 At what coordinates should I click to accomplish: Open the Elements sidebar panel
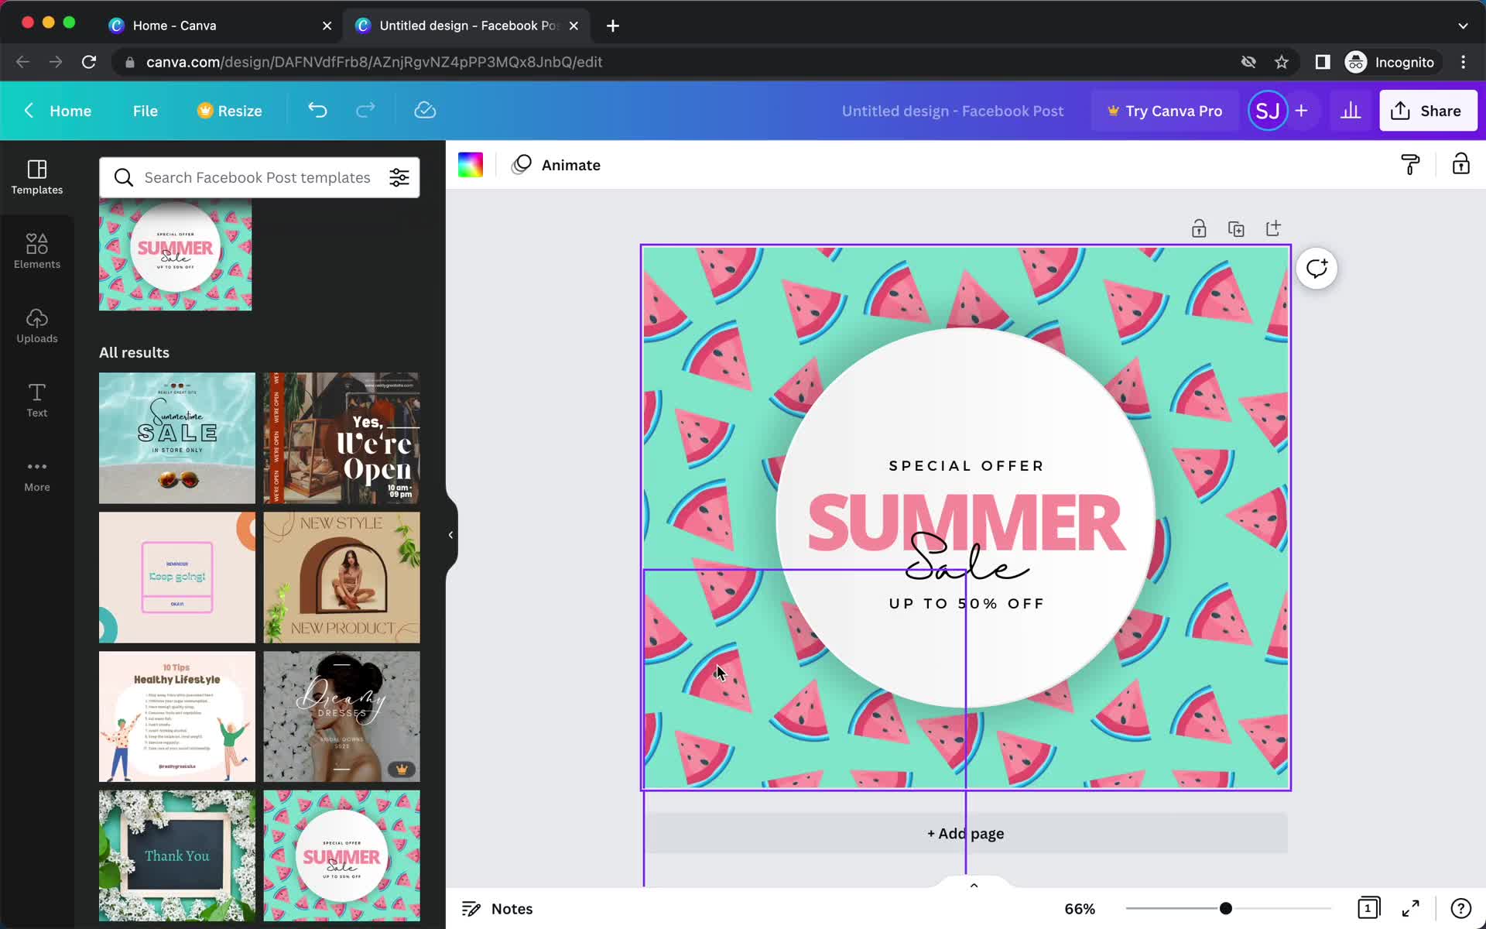coord(36,252)
